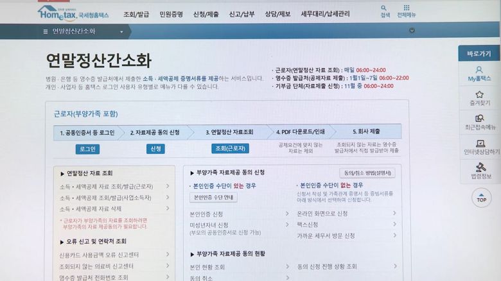Image resolution: width=501 pixels, height=281 pixels.
Task: Open the 세무대리/납세관리 menu
Action: [x=326, y=13]
